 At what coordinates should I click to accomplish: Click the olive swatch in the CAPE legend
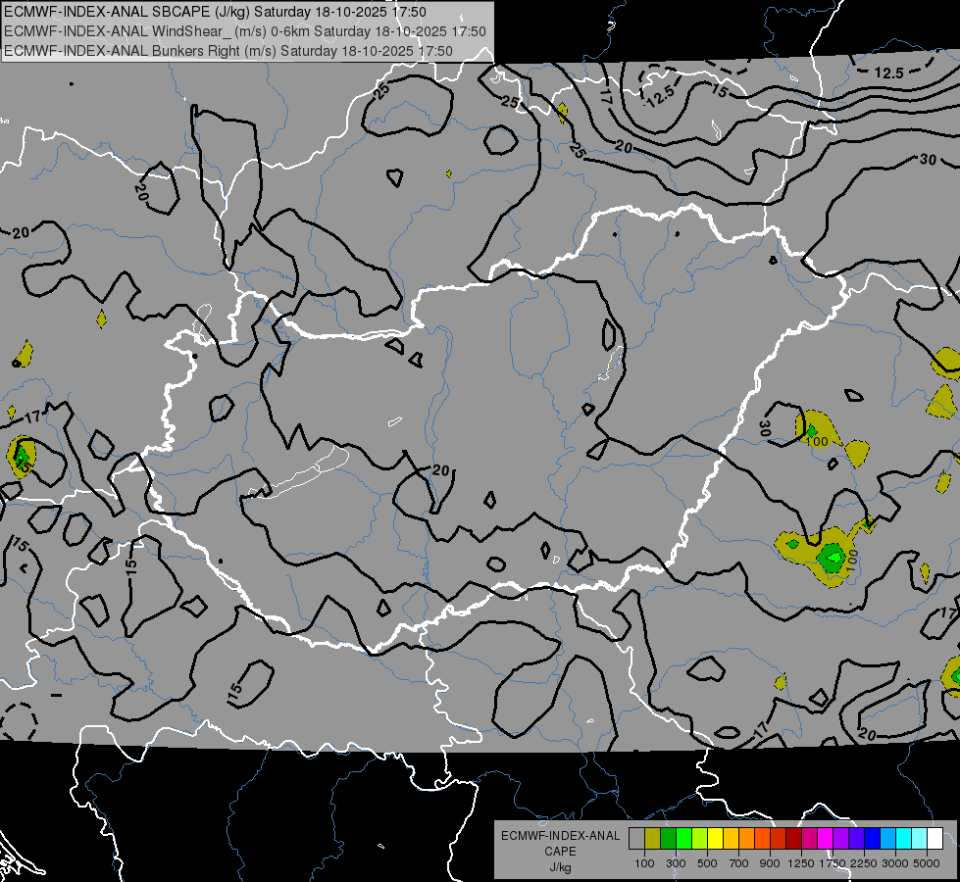point(653,839)
